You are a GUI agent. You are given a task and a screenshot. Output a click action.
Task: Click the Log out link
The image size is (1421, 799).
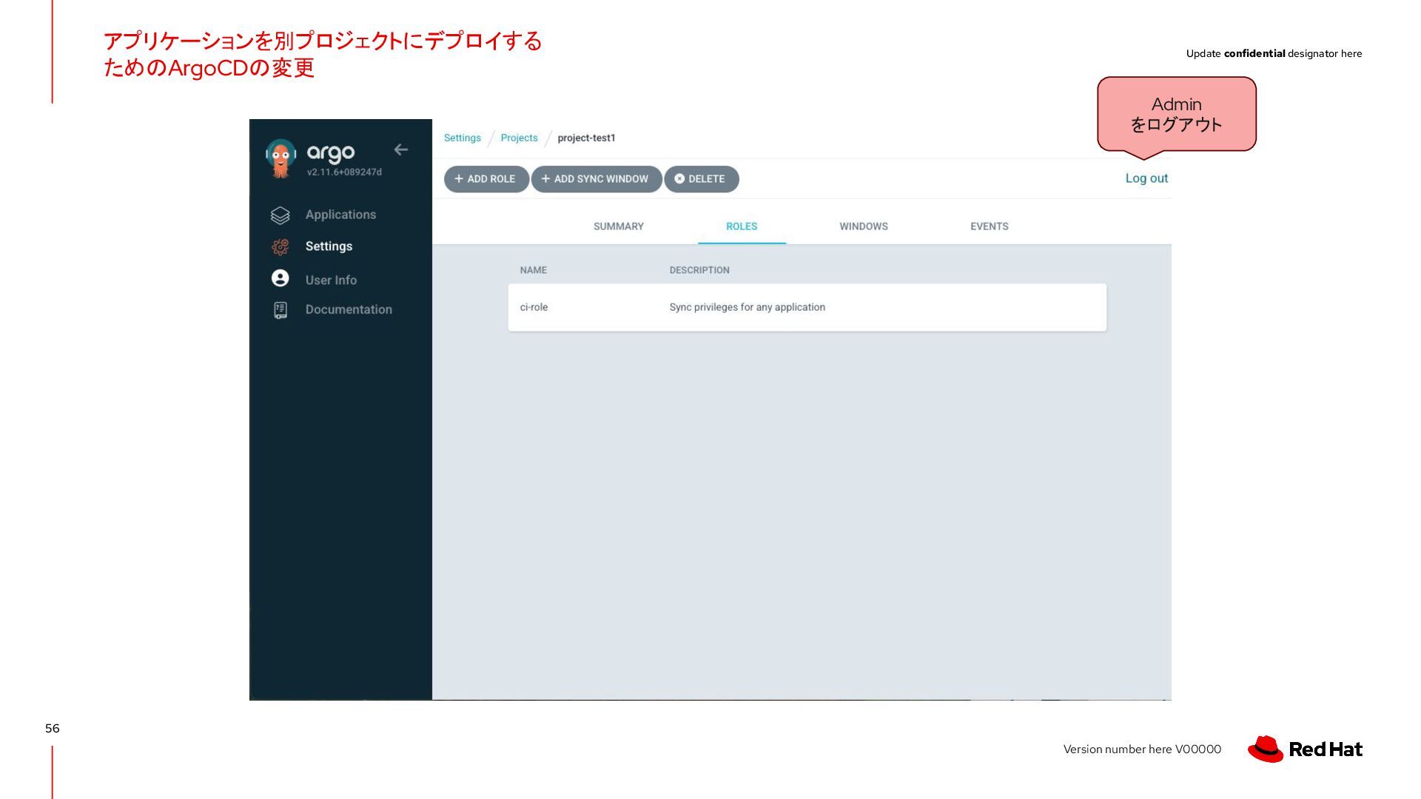(1146, 178)
